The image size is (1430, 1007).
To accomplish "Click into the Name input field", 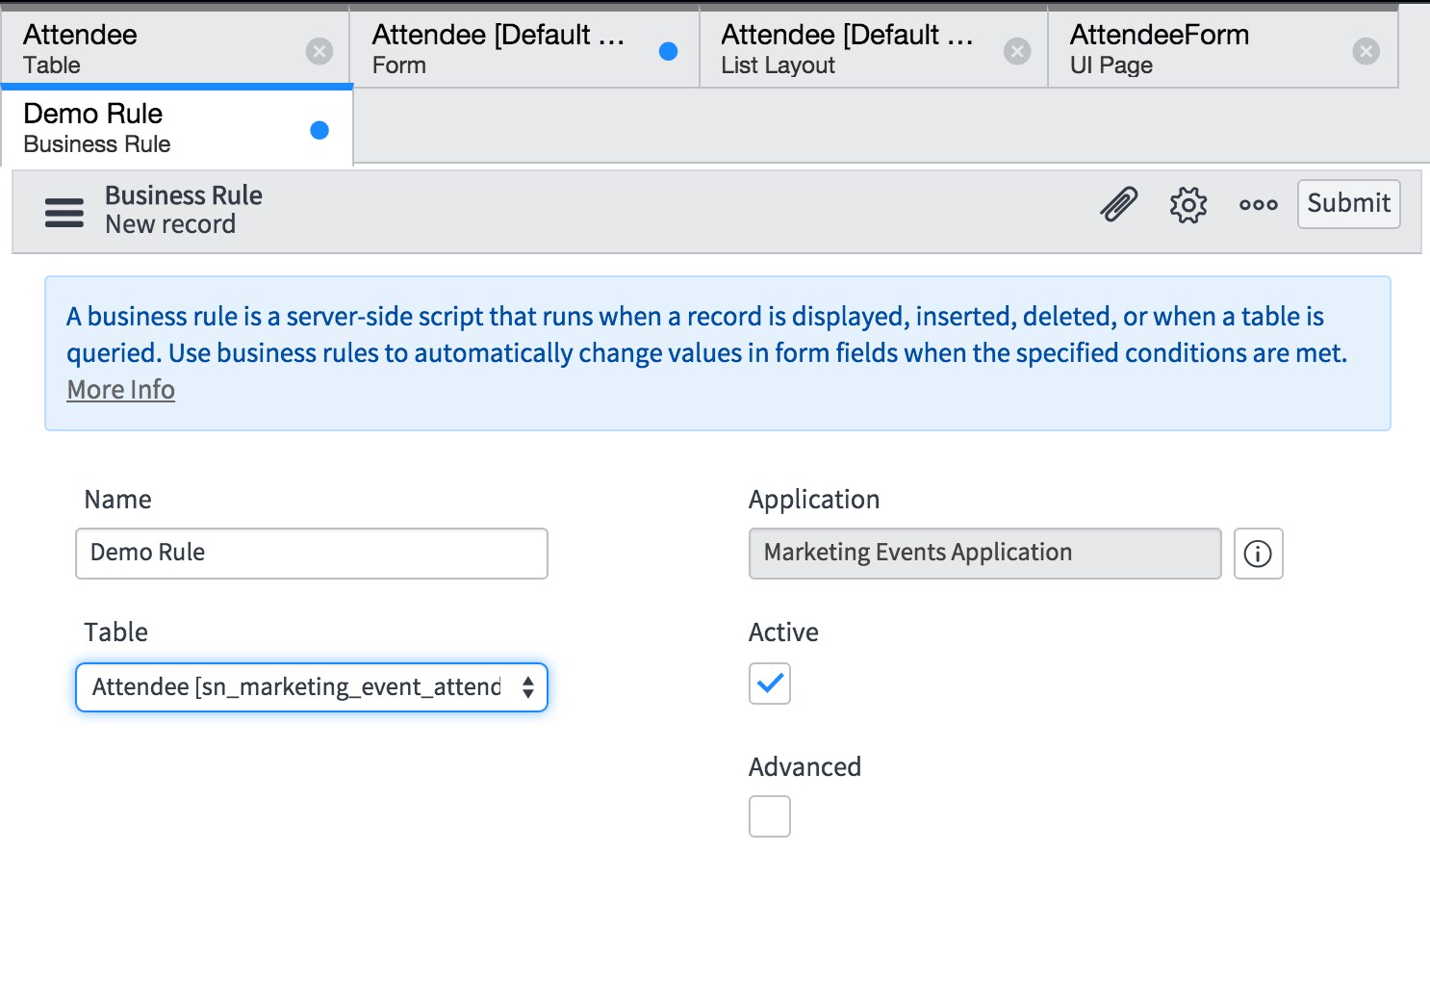I will pos(312,554).
